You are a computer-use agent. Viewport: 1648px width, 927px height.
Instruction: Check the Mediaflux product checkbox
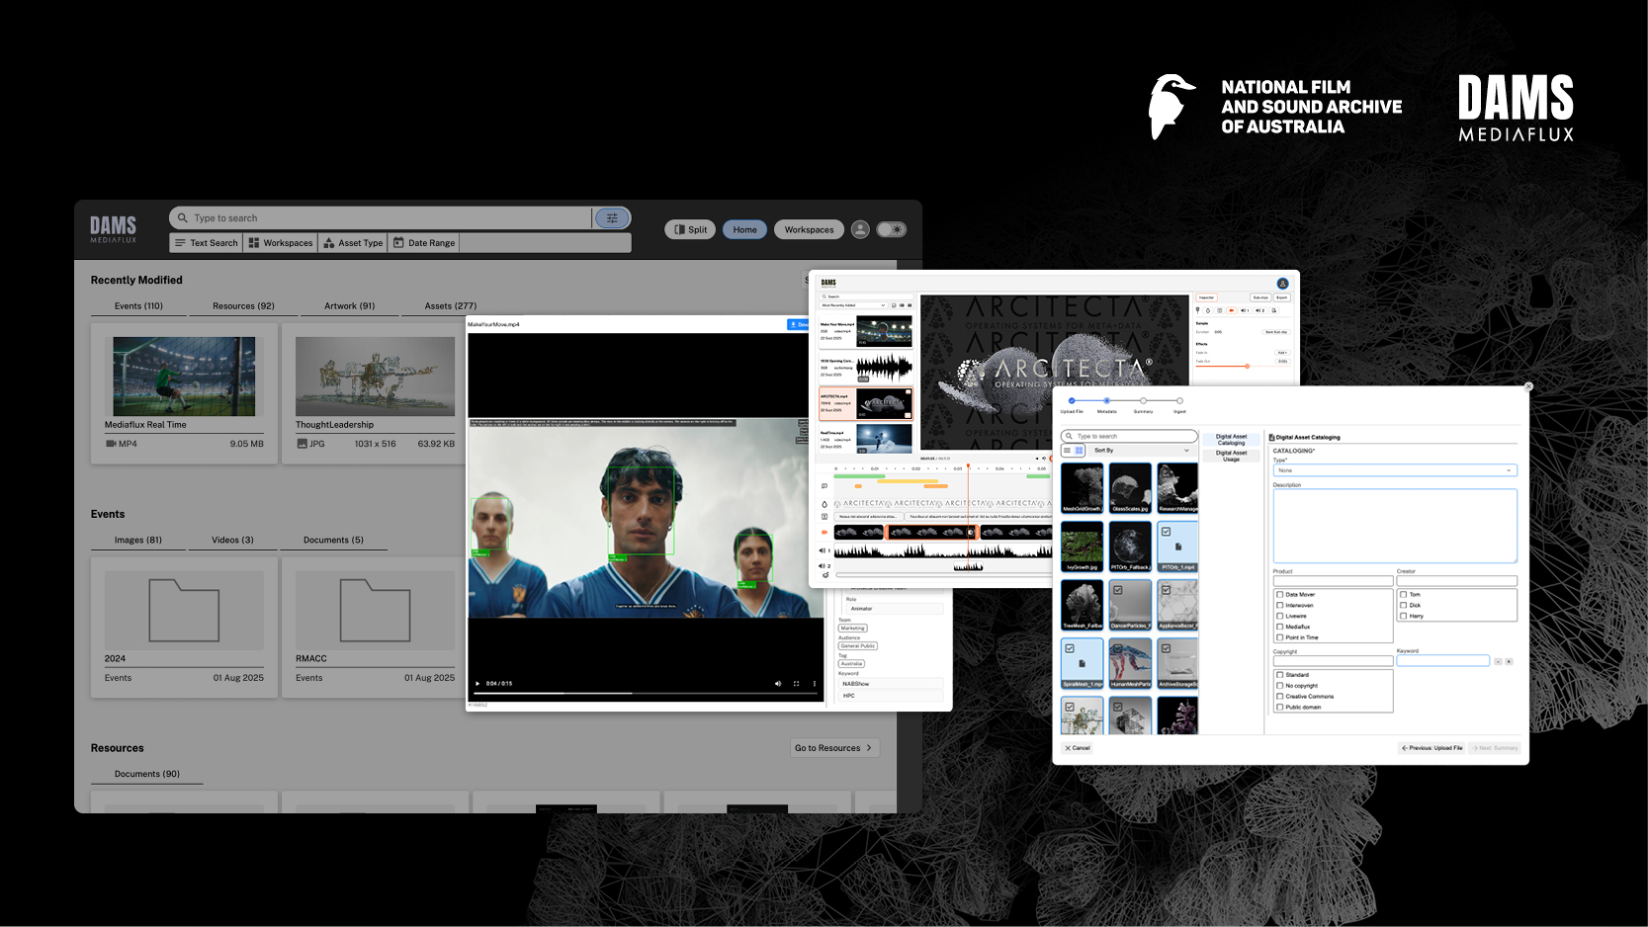(1280, 627)
